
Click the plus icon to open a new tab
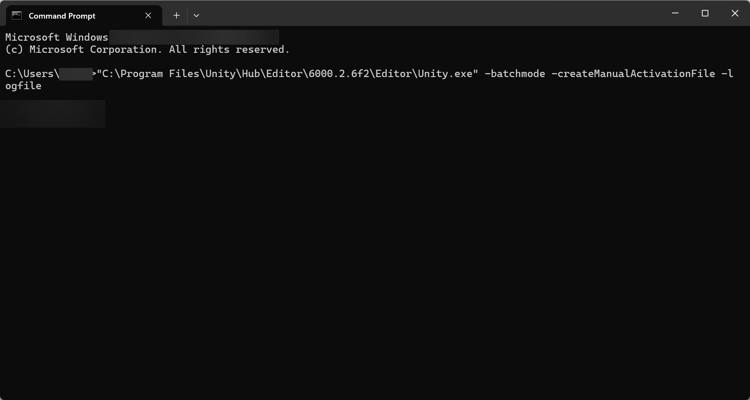click(x=176, y=15)
